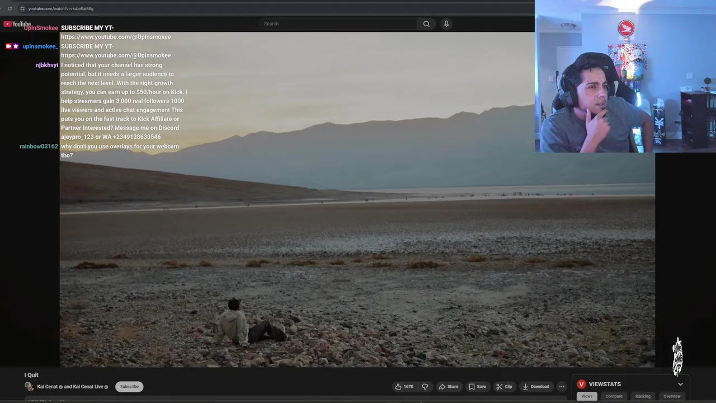The width and height of the screenshot is (716, 403).
Task: Click the njbkhvyl chat username
Action: click(47, 65)
